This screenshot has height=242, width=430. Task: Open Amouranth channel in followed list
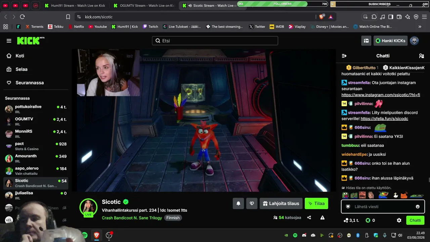click(x=36, y=158)
